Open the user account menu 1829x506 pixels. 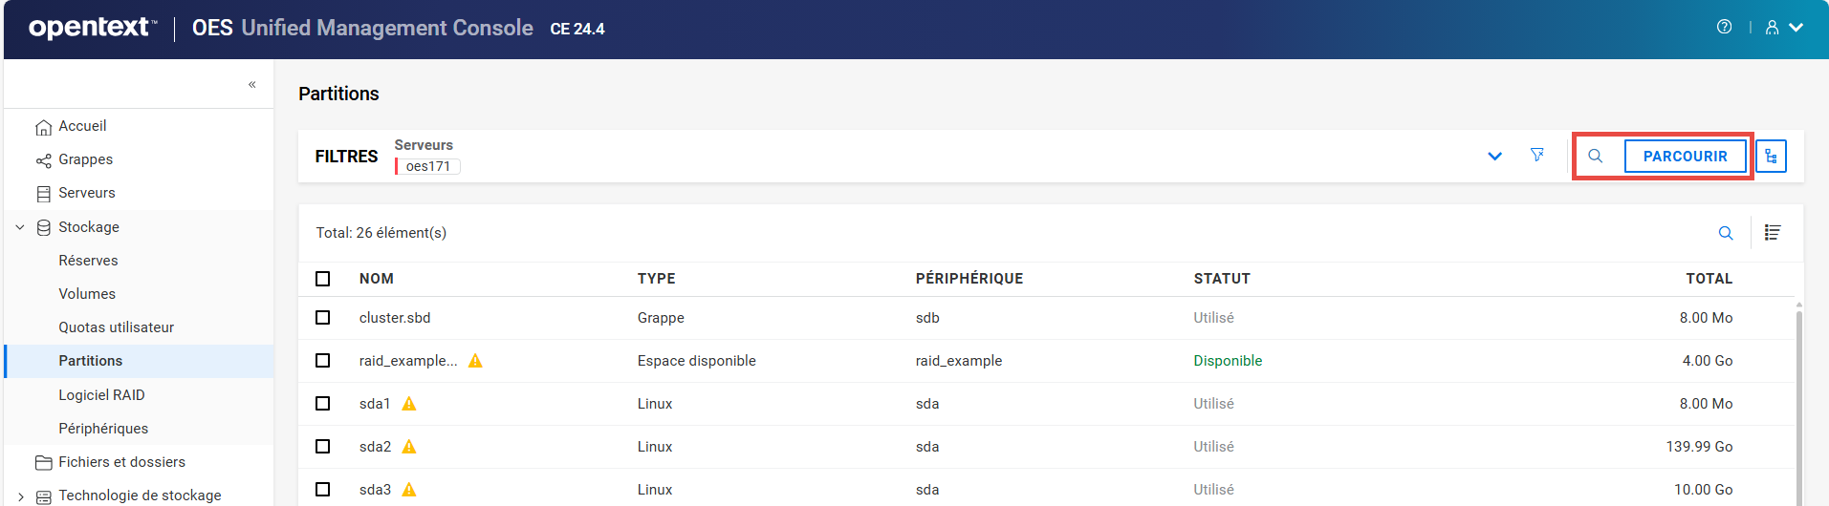coord(1784,28)
